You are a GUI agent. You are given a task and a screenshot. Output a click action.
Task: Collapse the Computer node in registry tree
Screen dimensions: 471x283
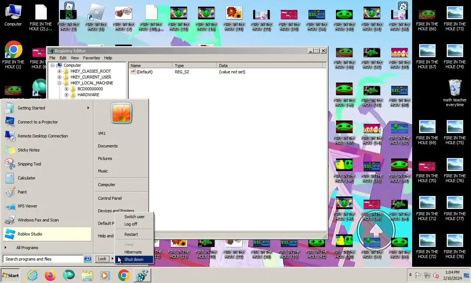point(53,65)
